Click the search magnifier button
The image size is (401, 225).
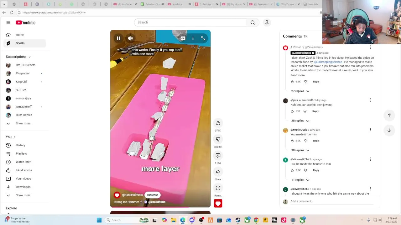253,22
